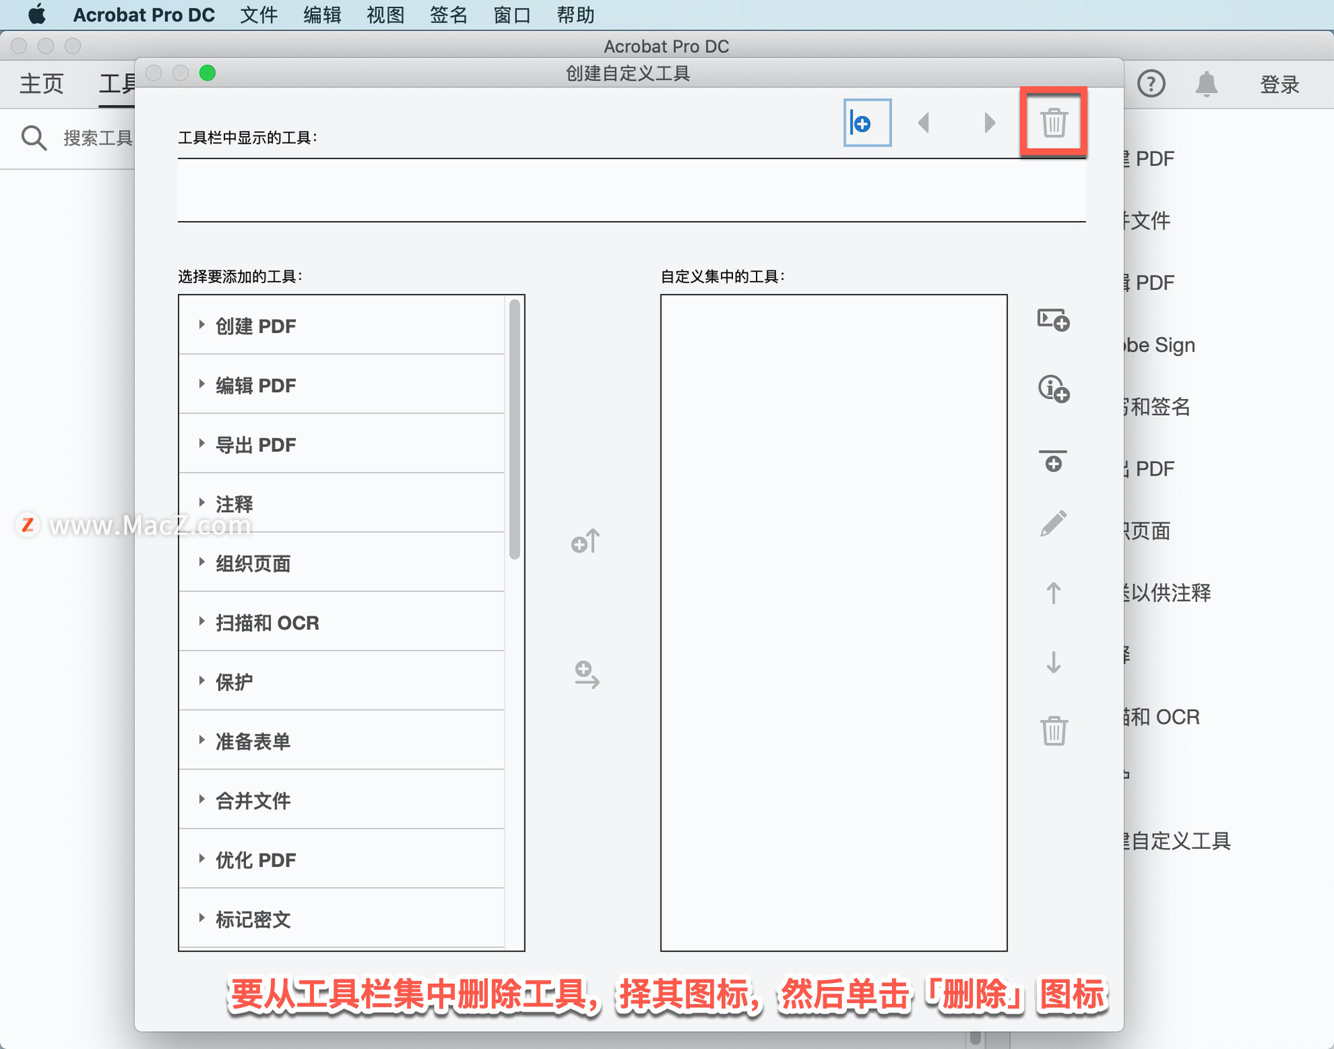
Task: Expand the 标记密文 category
Action: tap(201, 918)
